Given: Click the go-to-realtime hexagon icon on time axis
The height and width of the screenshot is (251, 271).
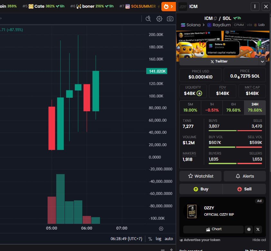Looking at the screenshot, I should tap(161, 229).
